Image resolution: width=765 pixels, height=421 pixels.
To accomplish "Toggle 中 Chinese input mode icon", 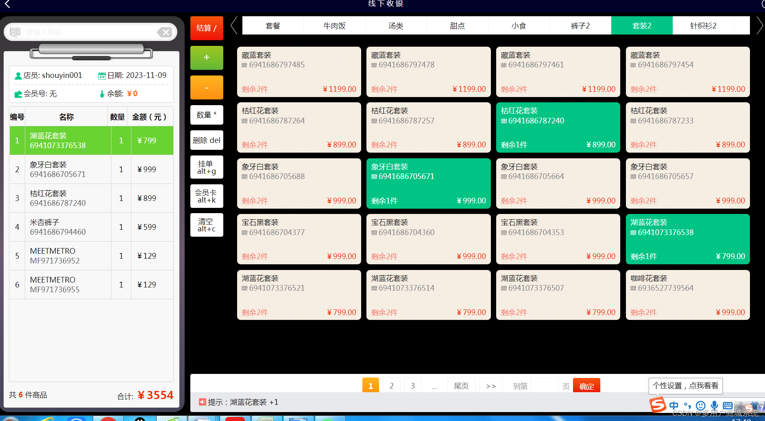I will [x=673, y=405].
